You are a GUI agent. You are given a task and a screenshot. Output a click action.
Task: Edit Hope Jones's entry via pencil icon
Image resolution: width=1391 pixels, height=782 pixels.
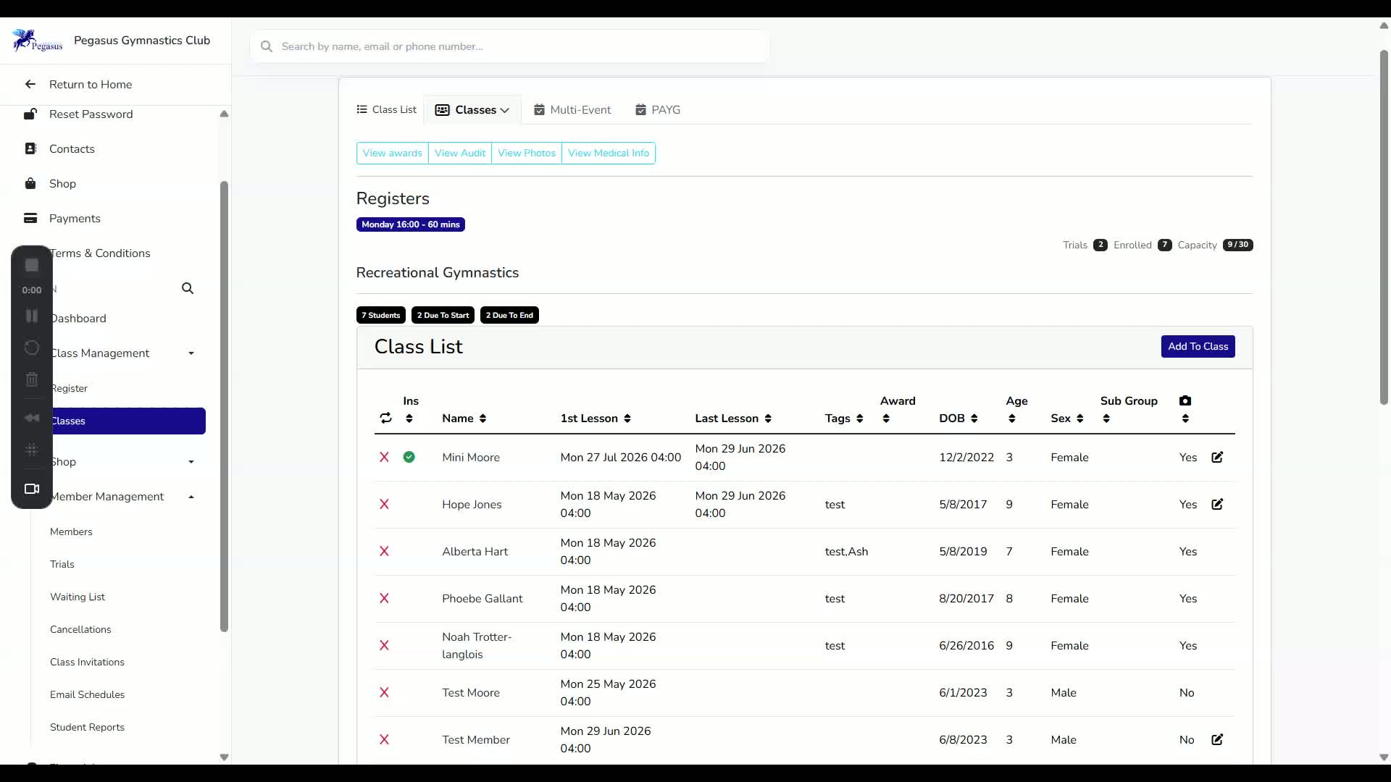click(x=1217, y=505)
